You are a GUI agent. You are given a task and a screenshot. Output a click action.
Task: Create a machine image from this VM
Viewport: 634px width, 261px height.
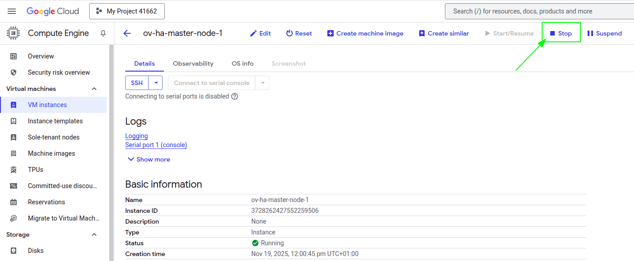tap(365, 33)
